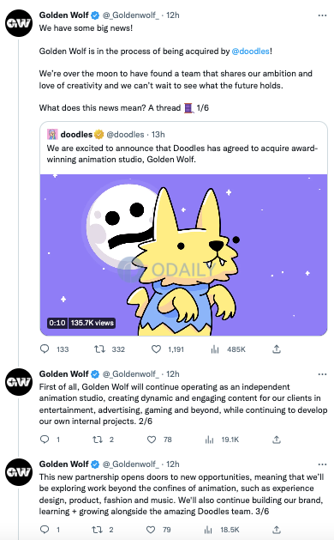Image resolution: width=334 pixels, height=540 pixels.
Task: Play the wolf and moon video
Action: [x=184, y=255]
